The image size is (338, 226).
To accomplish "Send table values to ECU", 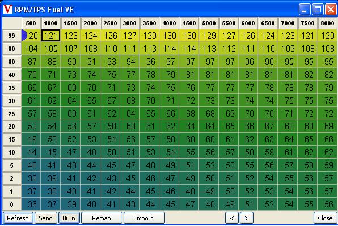I will [x=46, y=218].
